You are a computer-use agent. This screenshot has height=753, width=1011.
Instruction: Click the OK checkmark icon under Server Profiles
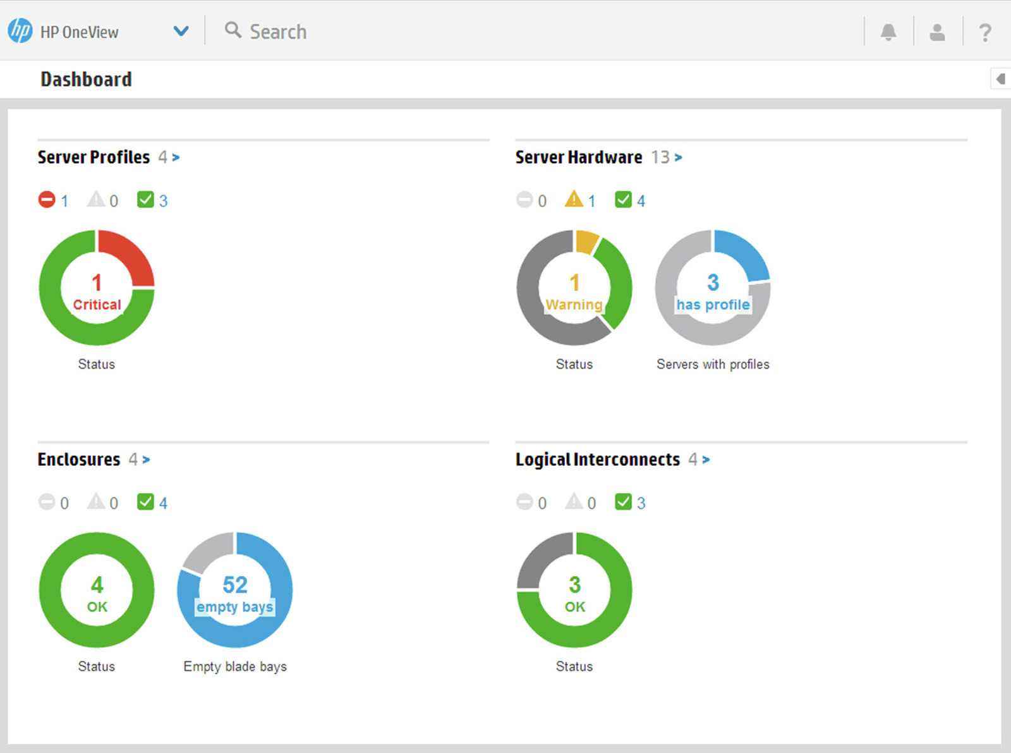click(x=145, y=200)
